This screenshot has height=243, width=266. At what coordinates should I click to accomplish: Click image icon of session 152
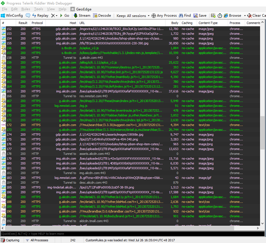point(3,29)
